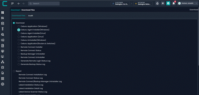Click into the Search field
Screen dimensions: 199x95
point(44,3)
